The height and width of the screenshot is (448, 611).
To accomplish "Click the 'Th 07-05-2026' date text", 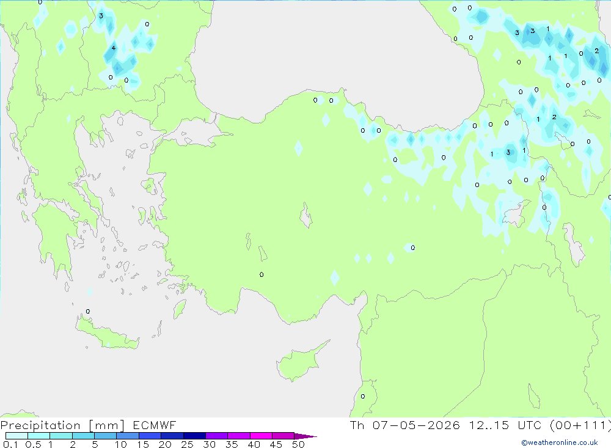I will point(405,425).
